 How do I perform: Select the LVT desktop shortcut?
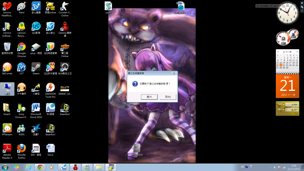pos(21,69)
